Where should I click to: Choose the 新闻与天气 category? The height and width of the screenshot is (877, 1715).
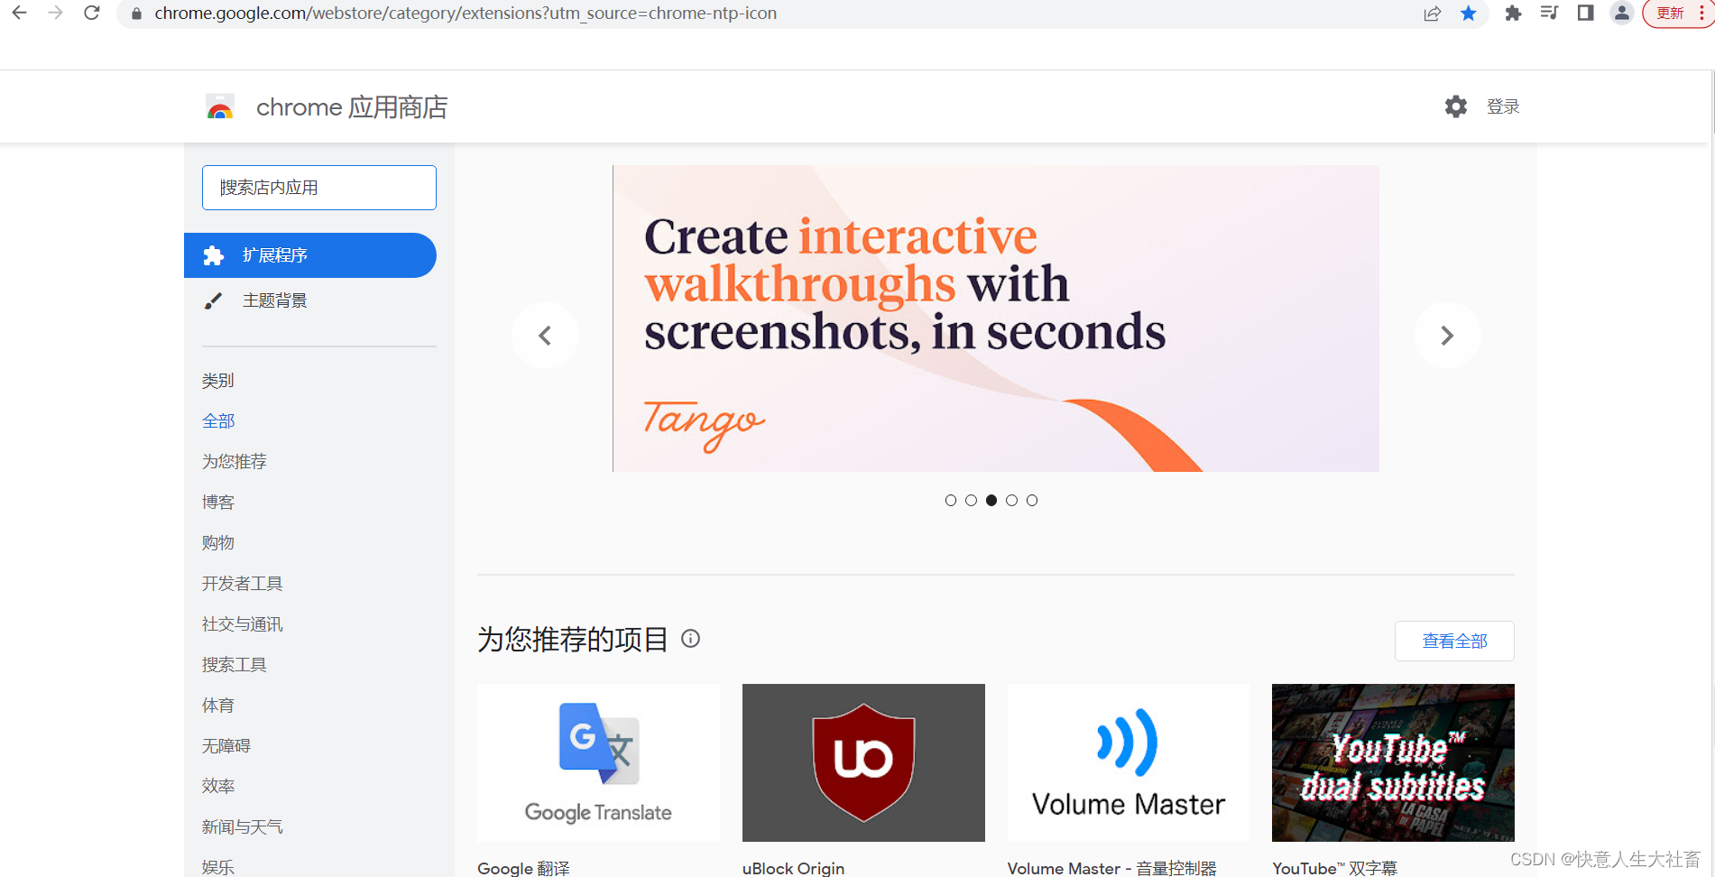[x=243, y=827]
